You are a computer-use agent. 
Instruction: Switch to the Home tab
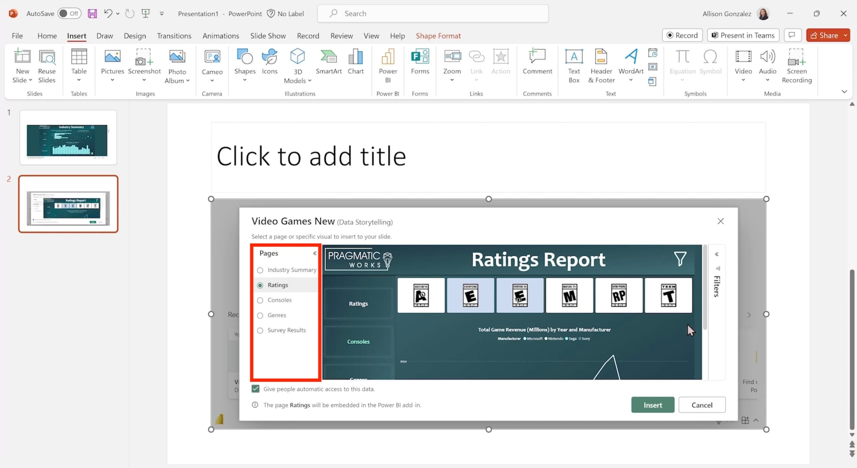coord(47,36)
